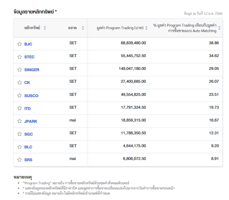Click the SET market cell for BJC
Image resolution: width=229 pixels, height=200 pixels.
tap(73, 43)
